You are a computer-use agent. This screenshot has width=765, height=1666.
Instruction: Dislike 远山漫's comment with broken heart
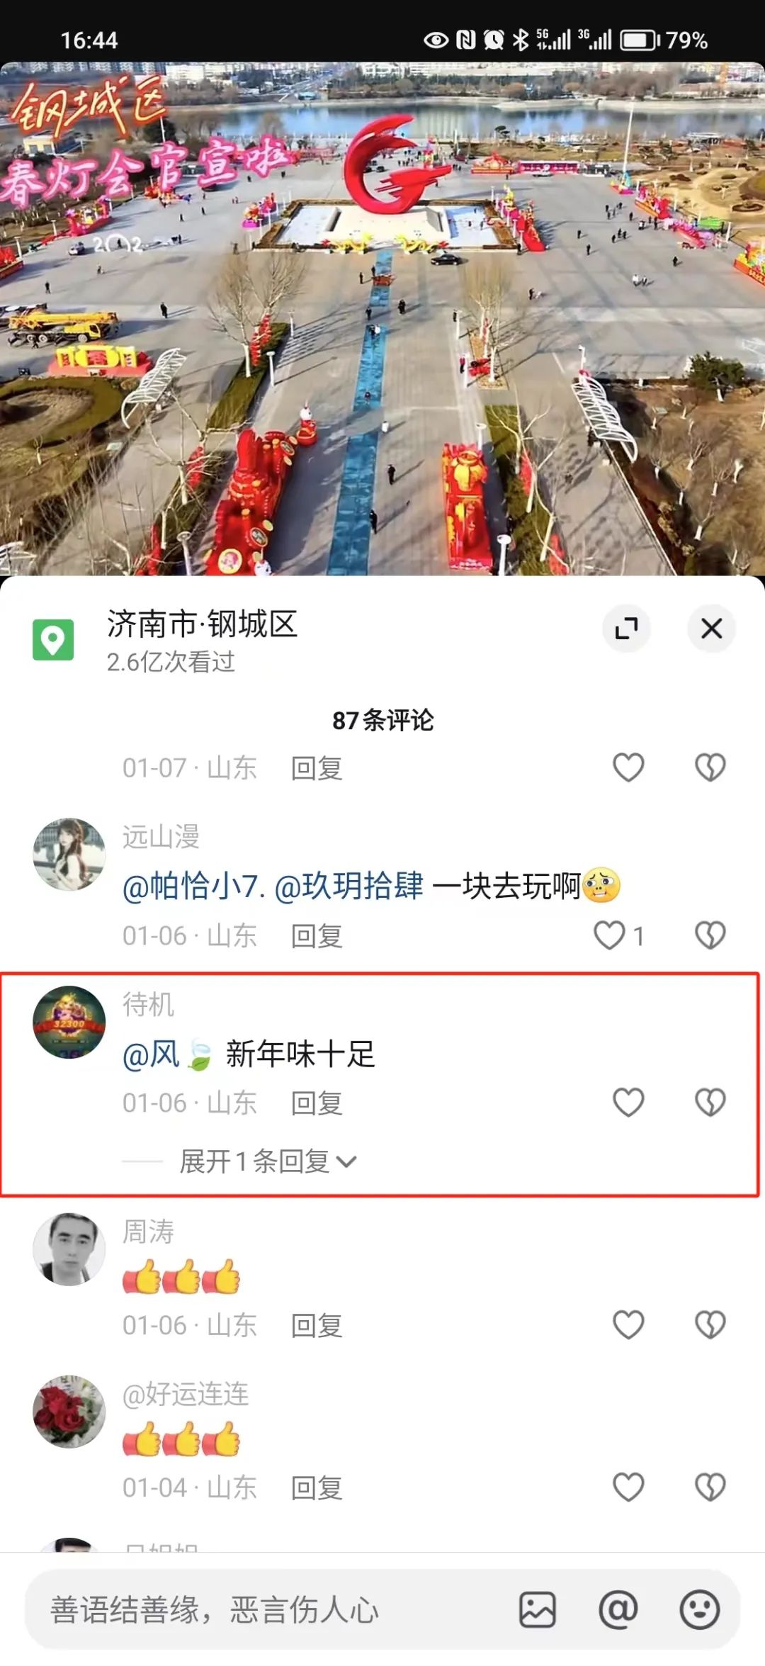(x=710, y=935)
